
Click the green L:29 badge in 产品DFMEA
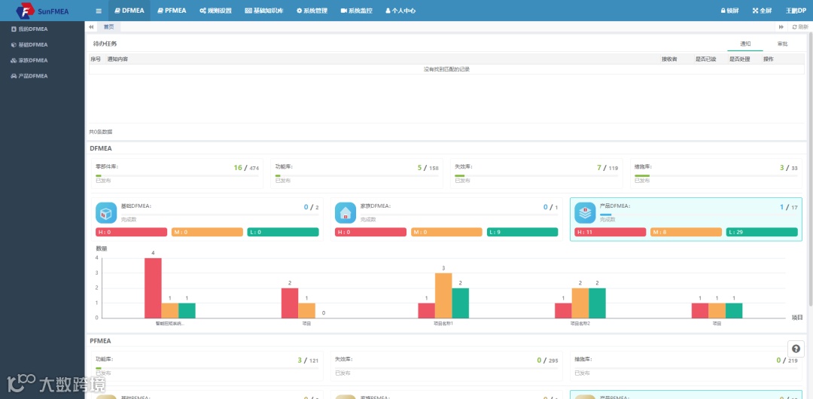(x=762, y=232)
